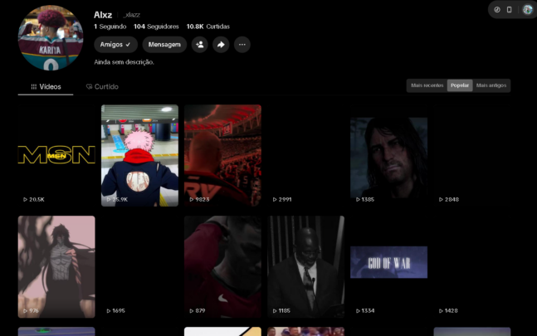Open the dark video with 1695 views
Image resolution: width=537 pixels, height=336 pixels.
(x=139, y=266)
